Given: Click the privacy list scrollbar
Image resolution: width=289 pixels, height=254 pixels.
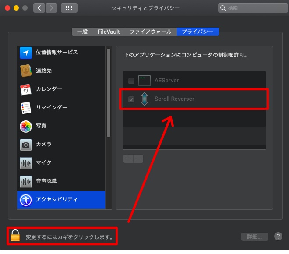Looking at the screenshot, I should (109, 93).
